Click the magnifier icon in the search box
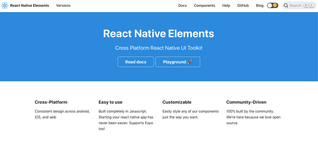The image size is (318, 144). coord(286,6)
